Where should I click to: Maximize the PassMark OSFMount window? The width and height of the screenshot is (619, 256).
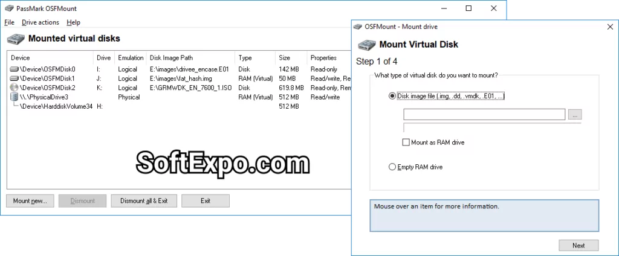pyautogui.click(x=468, y=8)
